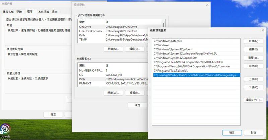Click the 刪除(D) button
This screenshot has height=140, width=268.
click(x=253, y=66)
